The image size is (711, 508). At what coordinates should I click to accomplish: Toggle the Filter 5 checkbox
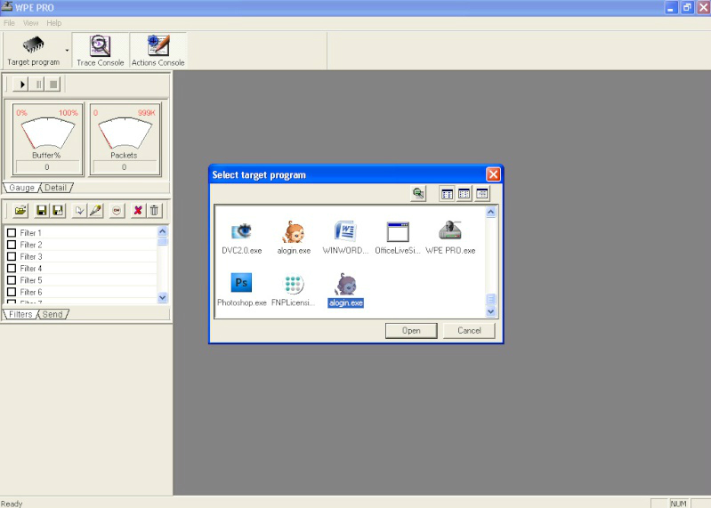click(12, 280)
